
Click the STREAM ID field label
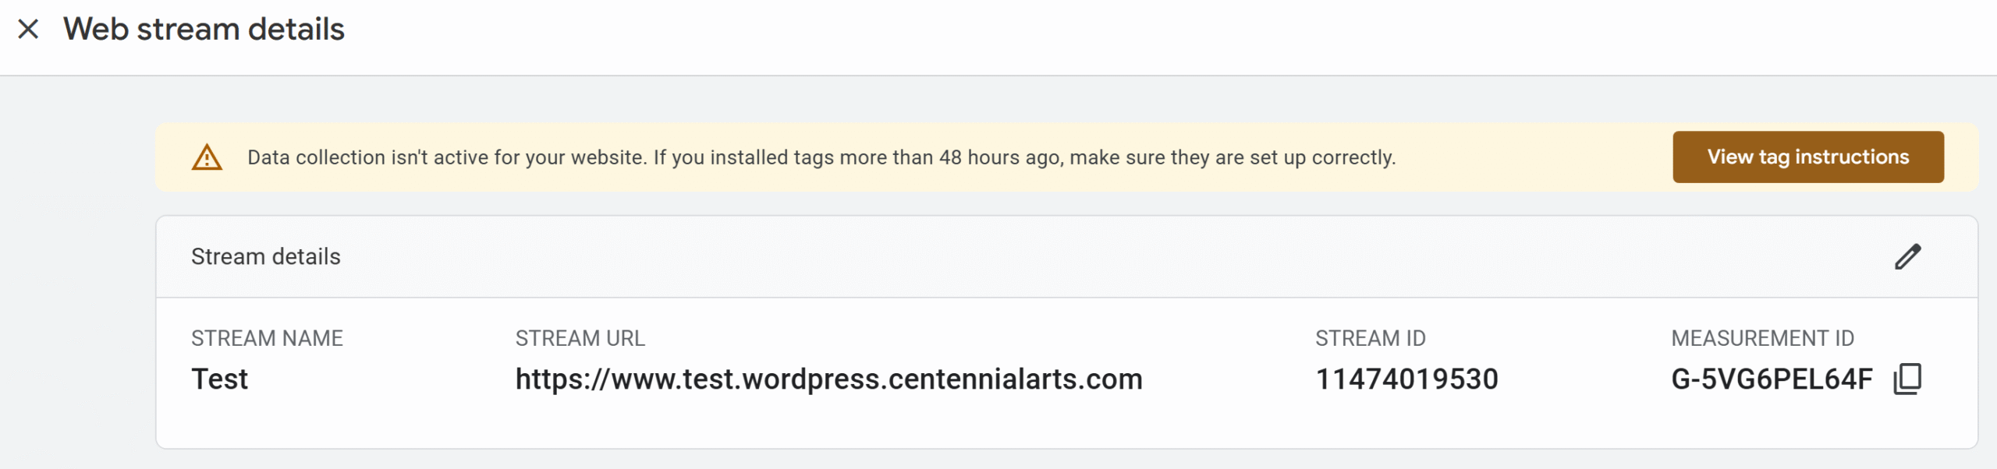[1370, 338]
